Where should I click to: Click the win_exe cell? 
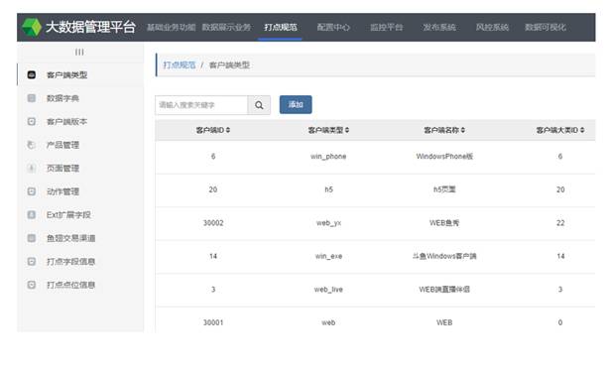tap(328, 256)
